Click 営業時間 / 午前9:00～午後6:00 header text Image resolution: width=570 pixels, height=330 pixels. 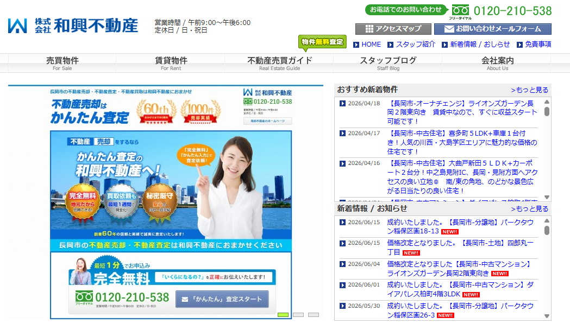click(x=203, y=22)
